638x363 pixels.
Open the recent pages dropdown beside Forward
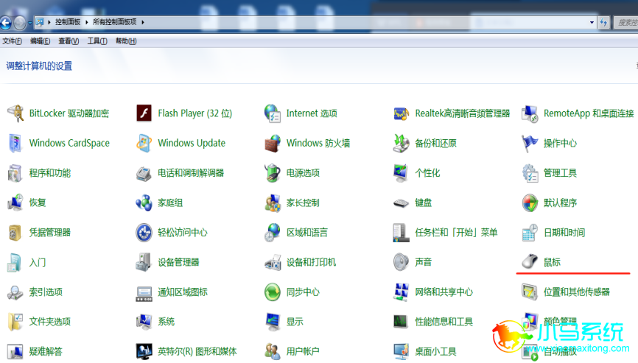(x=29, y=23)
